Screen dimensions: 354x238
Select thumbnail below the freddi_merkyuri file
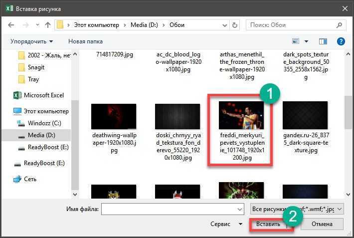pyautogui.click(x=241, y=191)
